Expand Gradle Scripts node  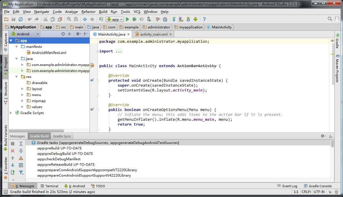(11, 113)
